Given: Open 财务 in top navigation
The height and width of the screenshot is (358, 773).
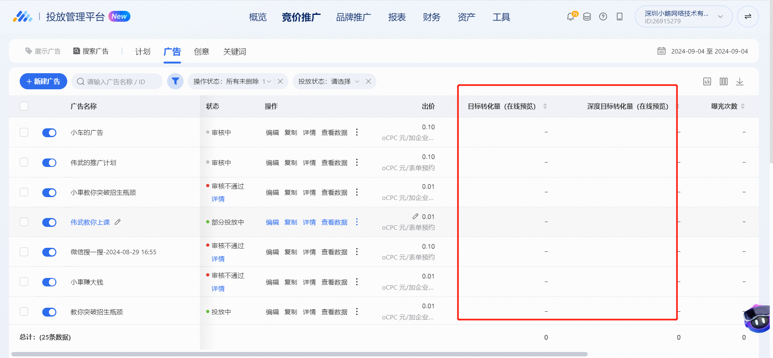Looking at the screenshot, I should tap(432, 17).
